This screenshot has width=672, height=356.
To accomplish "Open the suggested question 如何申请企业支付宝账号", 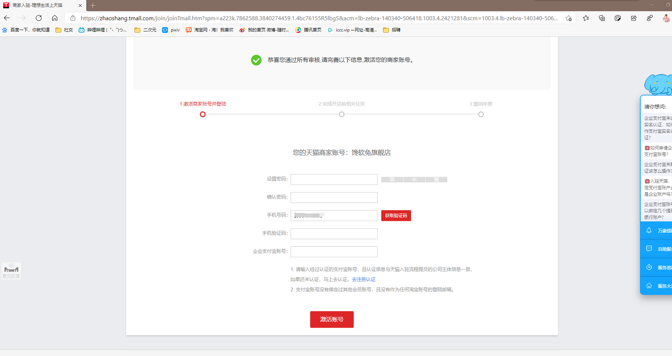I will [x=658, y=151].
